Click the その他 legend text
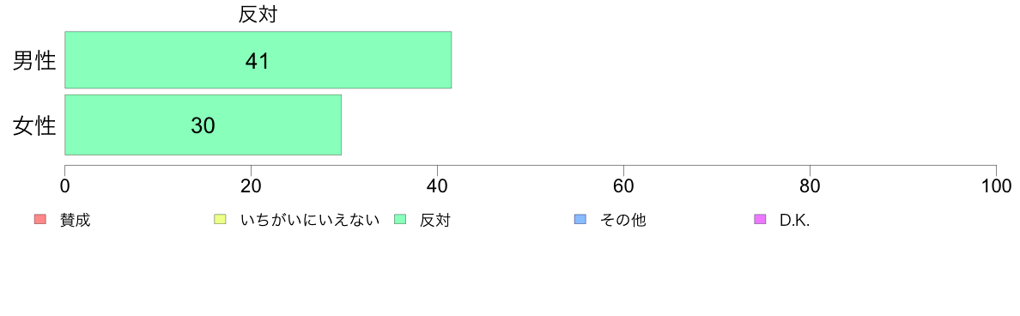1020x316 pixels. point(622,220)
